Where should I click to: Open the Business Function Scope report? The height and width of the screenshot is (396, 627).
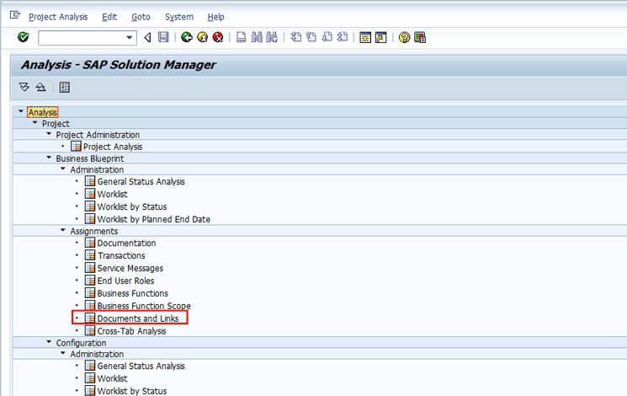coord(144,306)
